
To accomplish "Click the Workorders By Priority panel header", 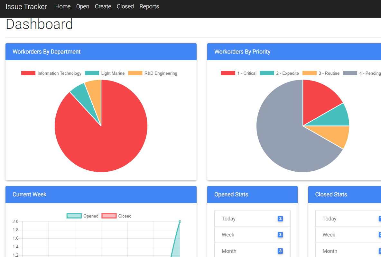I will click(x=294, y=52).
